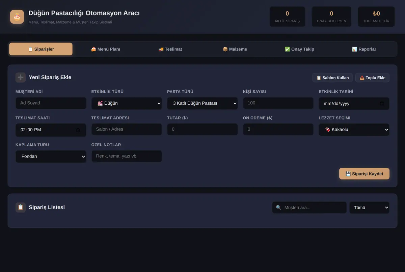Go to the Teslimat tab
Screen dimensions: 405x272
[170, 49]
